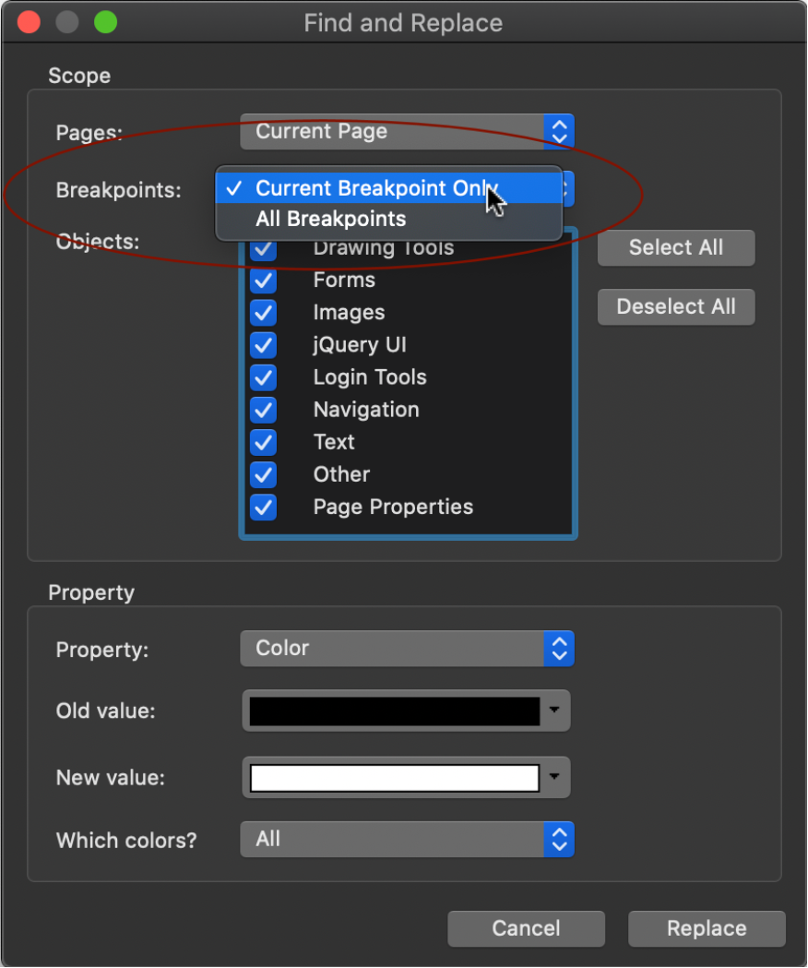Viewport: 808px width, 968px height.
Task: Uncheck the Page Properties checkbox
Action: pos(264,507)
